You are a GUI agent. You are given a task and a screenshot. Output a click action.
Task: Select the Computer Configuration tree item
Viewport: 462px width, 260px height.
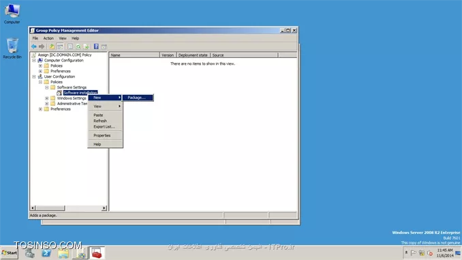coord(63,60)
